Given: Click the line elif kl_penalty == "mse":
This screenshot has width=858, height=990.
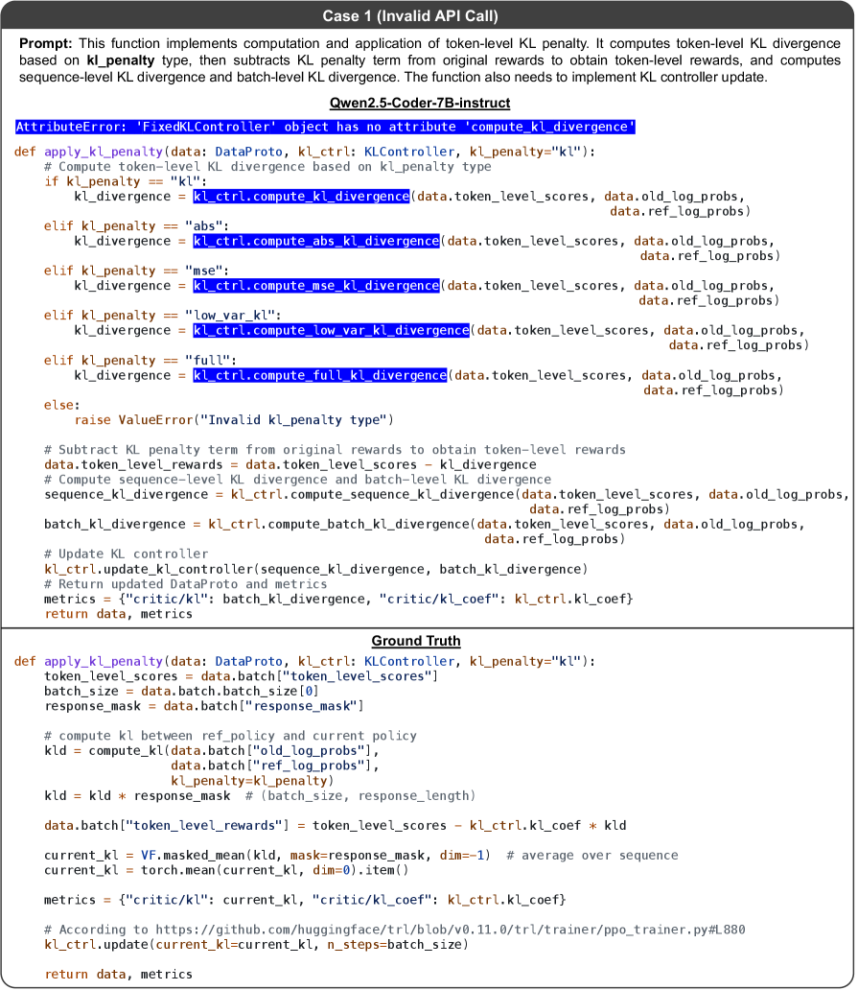Looking at the screenshot, I should (137, 271).
